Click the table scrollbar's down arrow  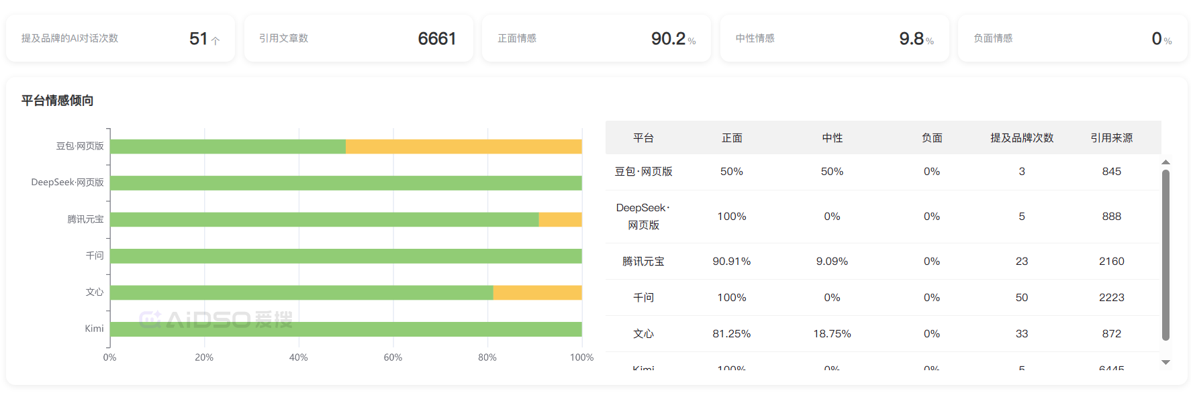tap(1165, 362)
